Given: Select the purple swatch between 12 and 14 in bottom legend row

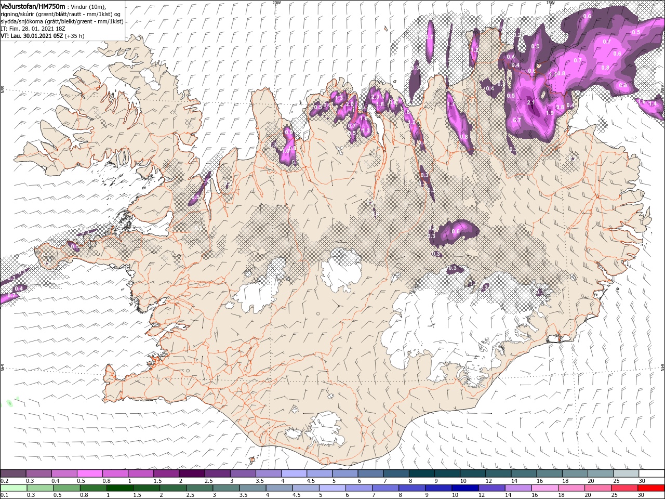Looking at the screenshot, I should point(492,488).
